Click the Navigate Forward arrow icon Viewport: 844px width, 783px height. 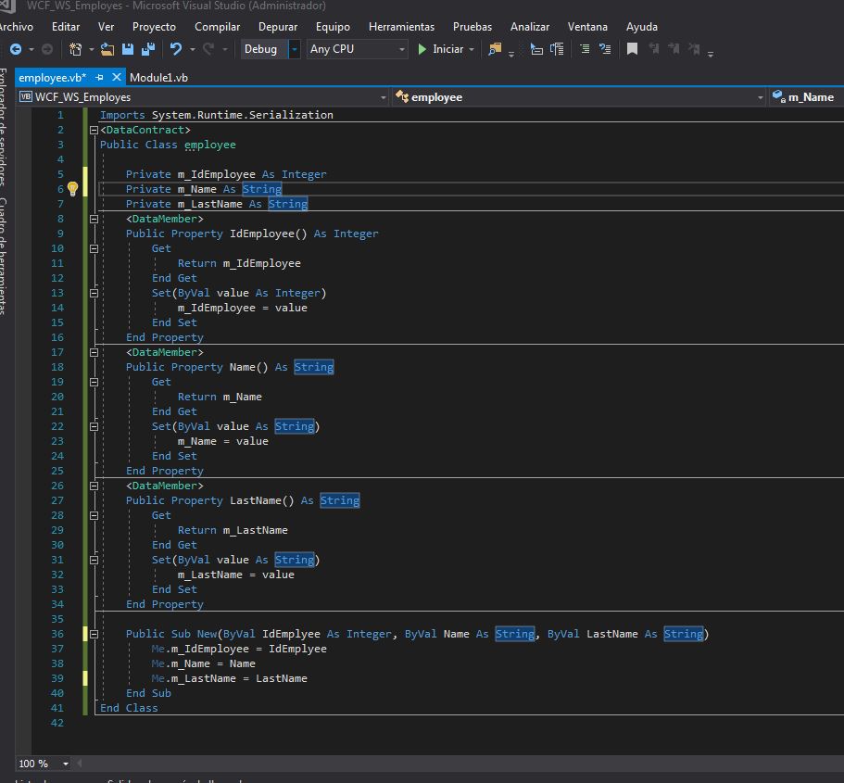coord(47,49)
